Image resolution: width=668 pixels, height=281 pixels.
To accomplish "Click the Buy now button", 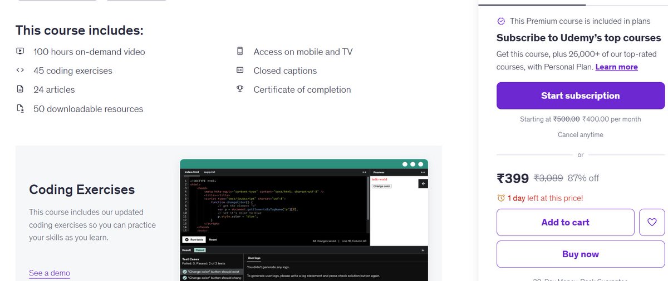I will point(581,254).
